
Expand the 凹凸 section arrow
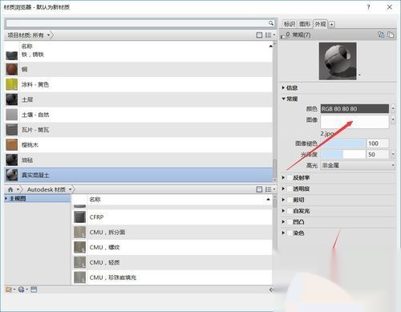coord(283,222)
